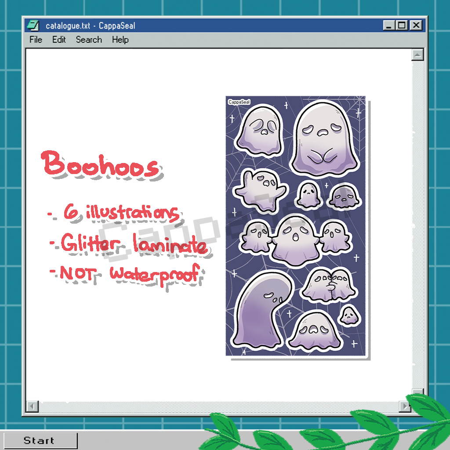Select the waving ghost sticker with raised arms
This screenshot has width=450, height=450.
[259, 189]
